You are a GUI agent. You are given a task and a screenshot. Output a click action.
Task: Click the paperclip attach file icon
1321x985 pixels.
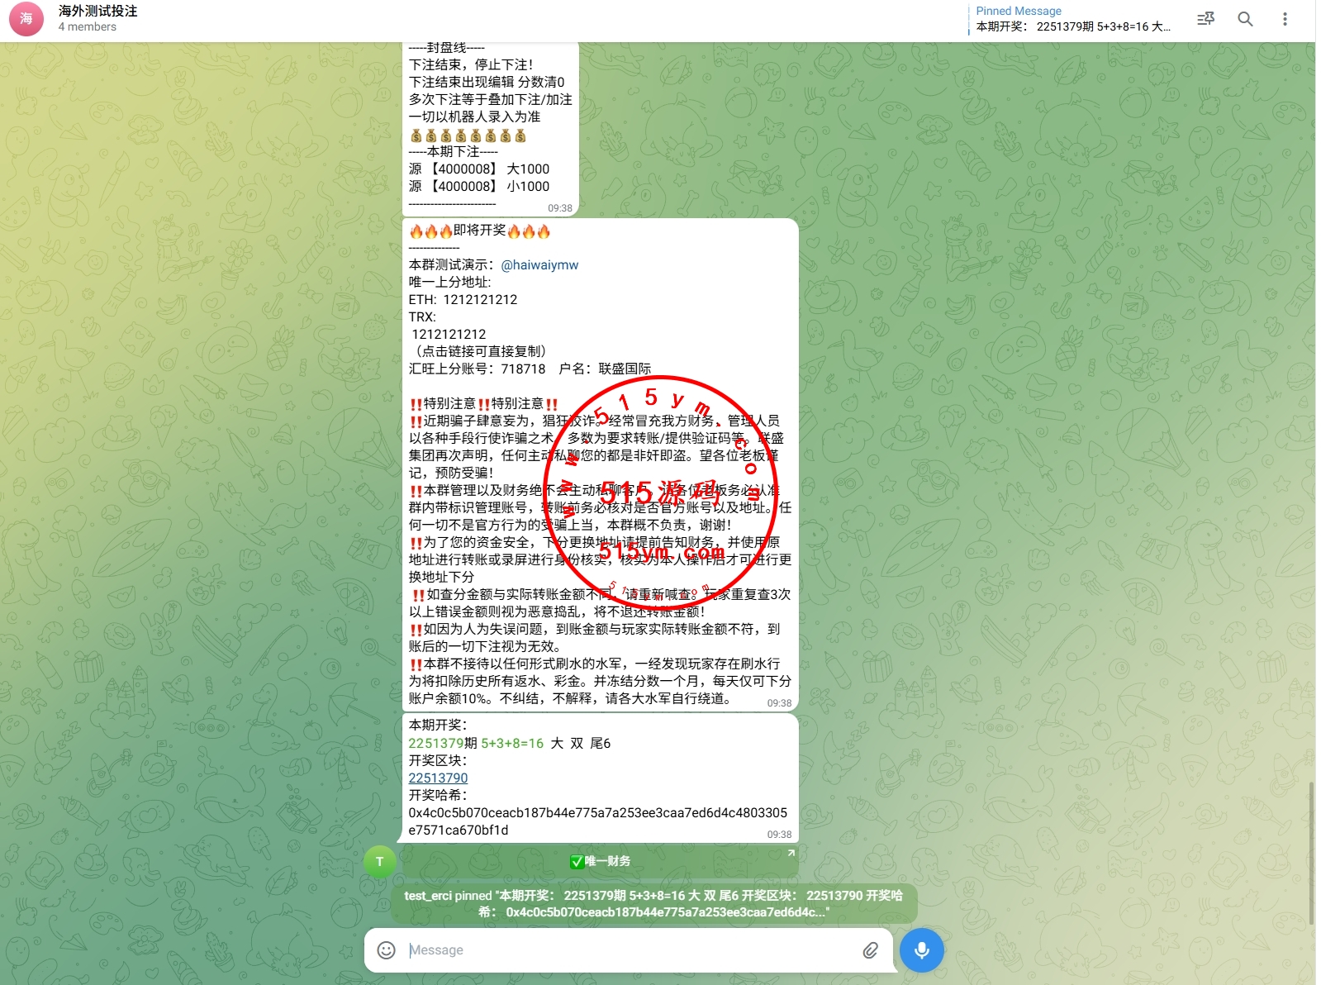pos(870,950)
